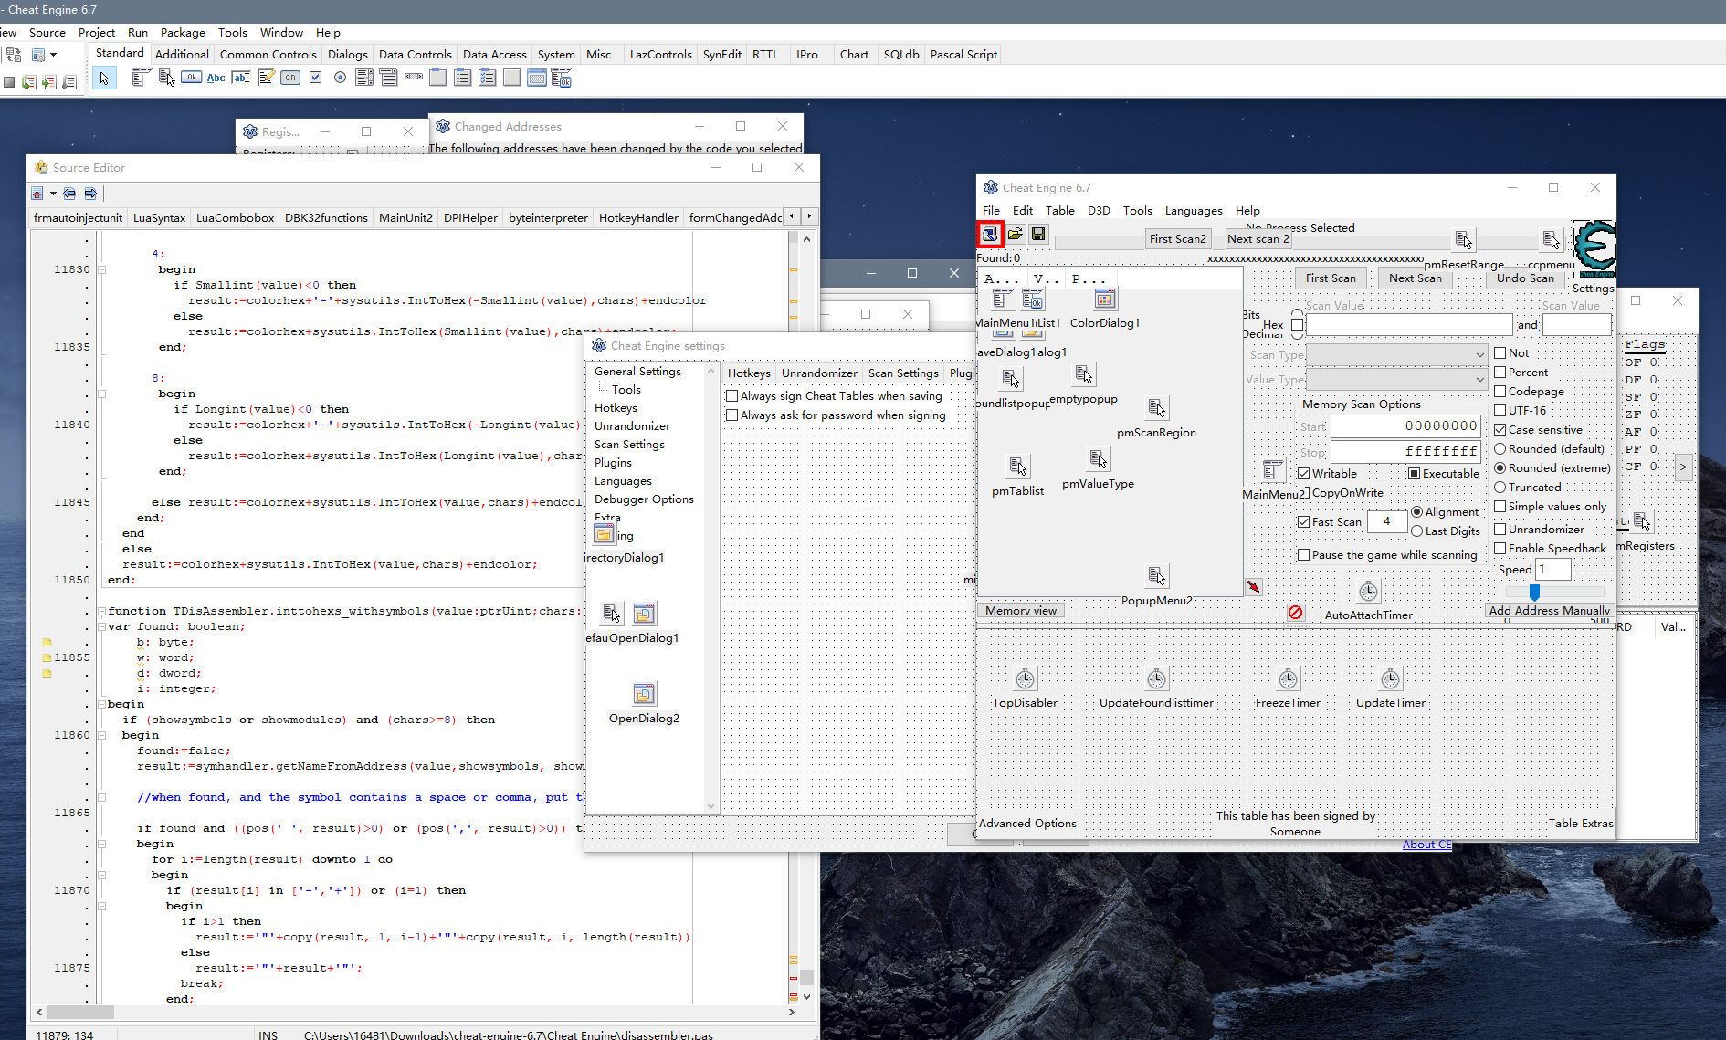Enable the Percent checkbox
The width and height of the screenshot is (1726, 1040).
1500,373
